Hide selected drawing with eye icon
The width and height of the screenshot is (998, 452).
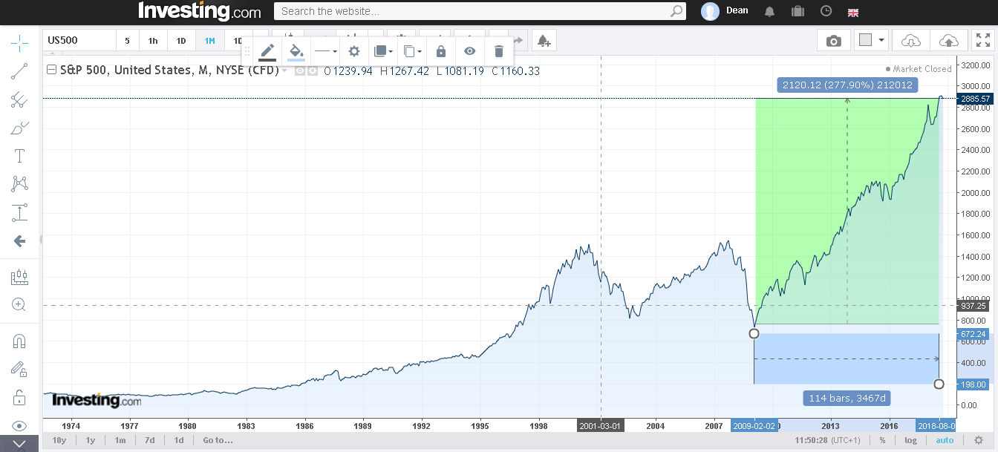470,51
